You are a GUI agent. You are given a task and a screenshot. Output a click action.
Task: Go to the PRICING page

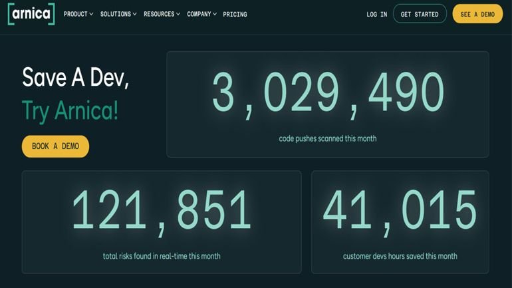pyautogui.click(x=235, y=15)
